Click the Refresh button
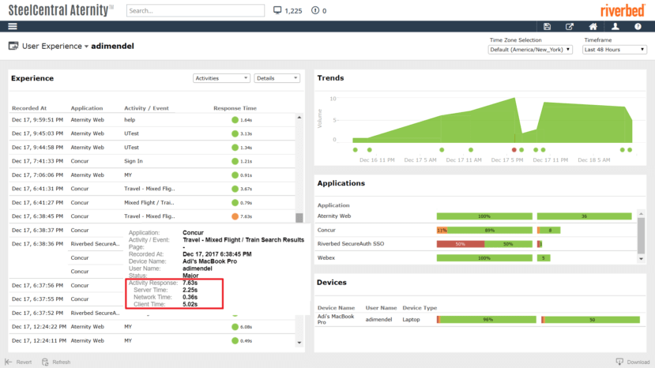Image resolution: width=655 pixels, height=368 pixels. tap(56, 362)
